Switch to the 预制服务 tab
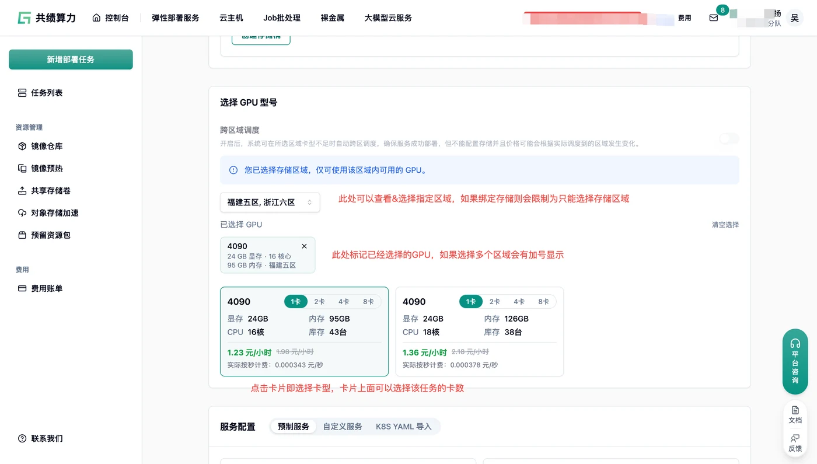The width and height of the screenshot is (817, 464). [x=294, y=427]
